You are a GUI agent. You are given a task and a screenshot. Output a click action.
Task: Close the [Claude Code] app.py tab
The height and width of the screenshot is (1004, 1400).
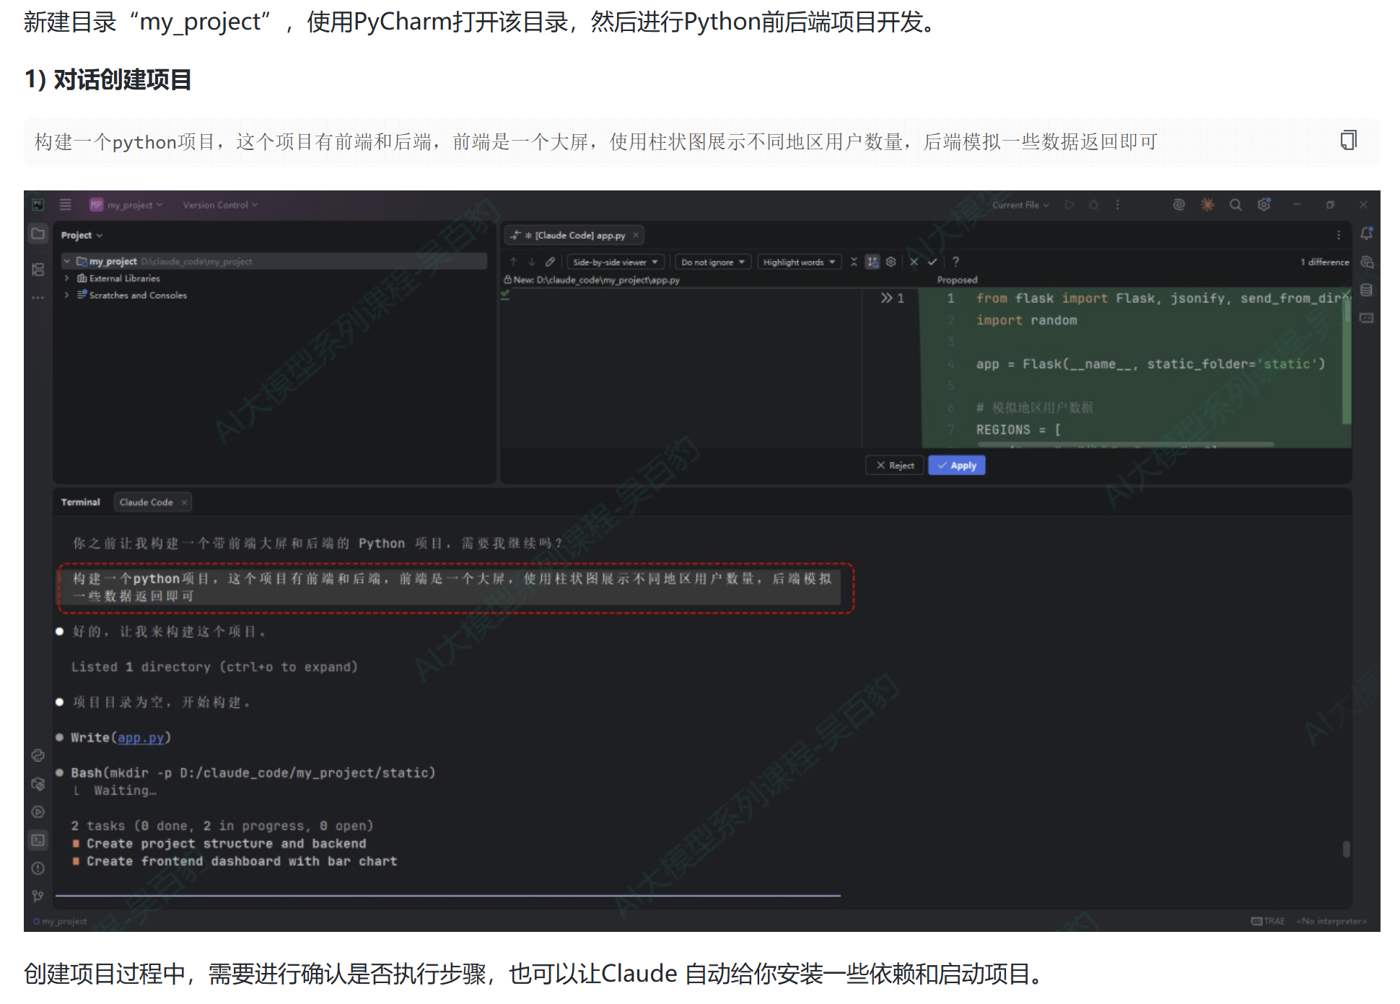click(636, 235)
